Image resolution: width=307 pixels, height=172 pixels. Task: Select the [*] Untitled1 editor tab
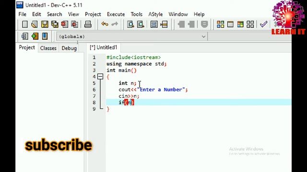point(104,48)
